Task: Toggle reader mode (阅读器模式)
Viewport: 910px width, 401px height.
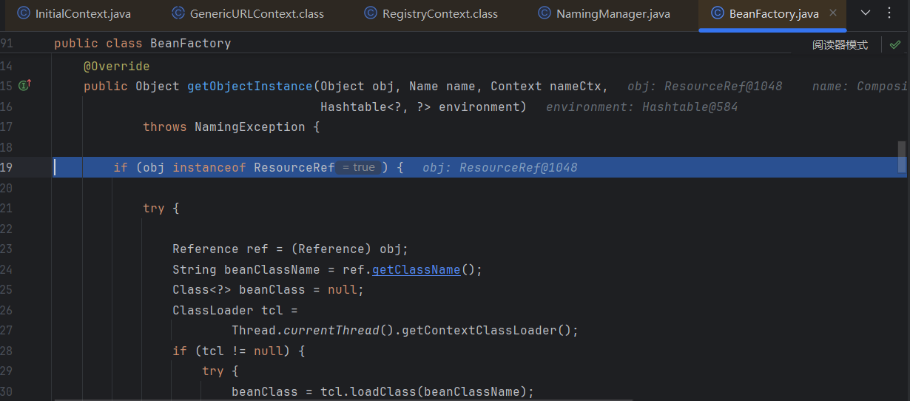Action: click(x=840, y=44)
